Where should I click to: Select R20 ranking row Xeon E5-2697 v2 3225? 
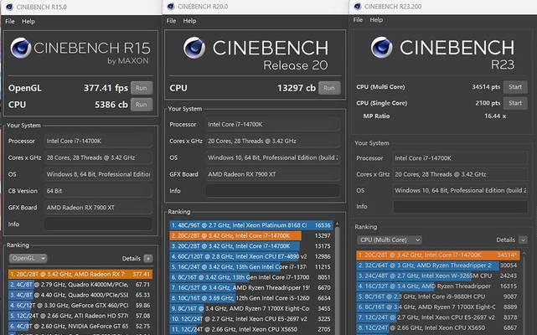(251, 319)
